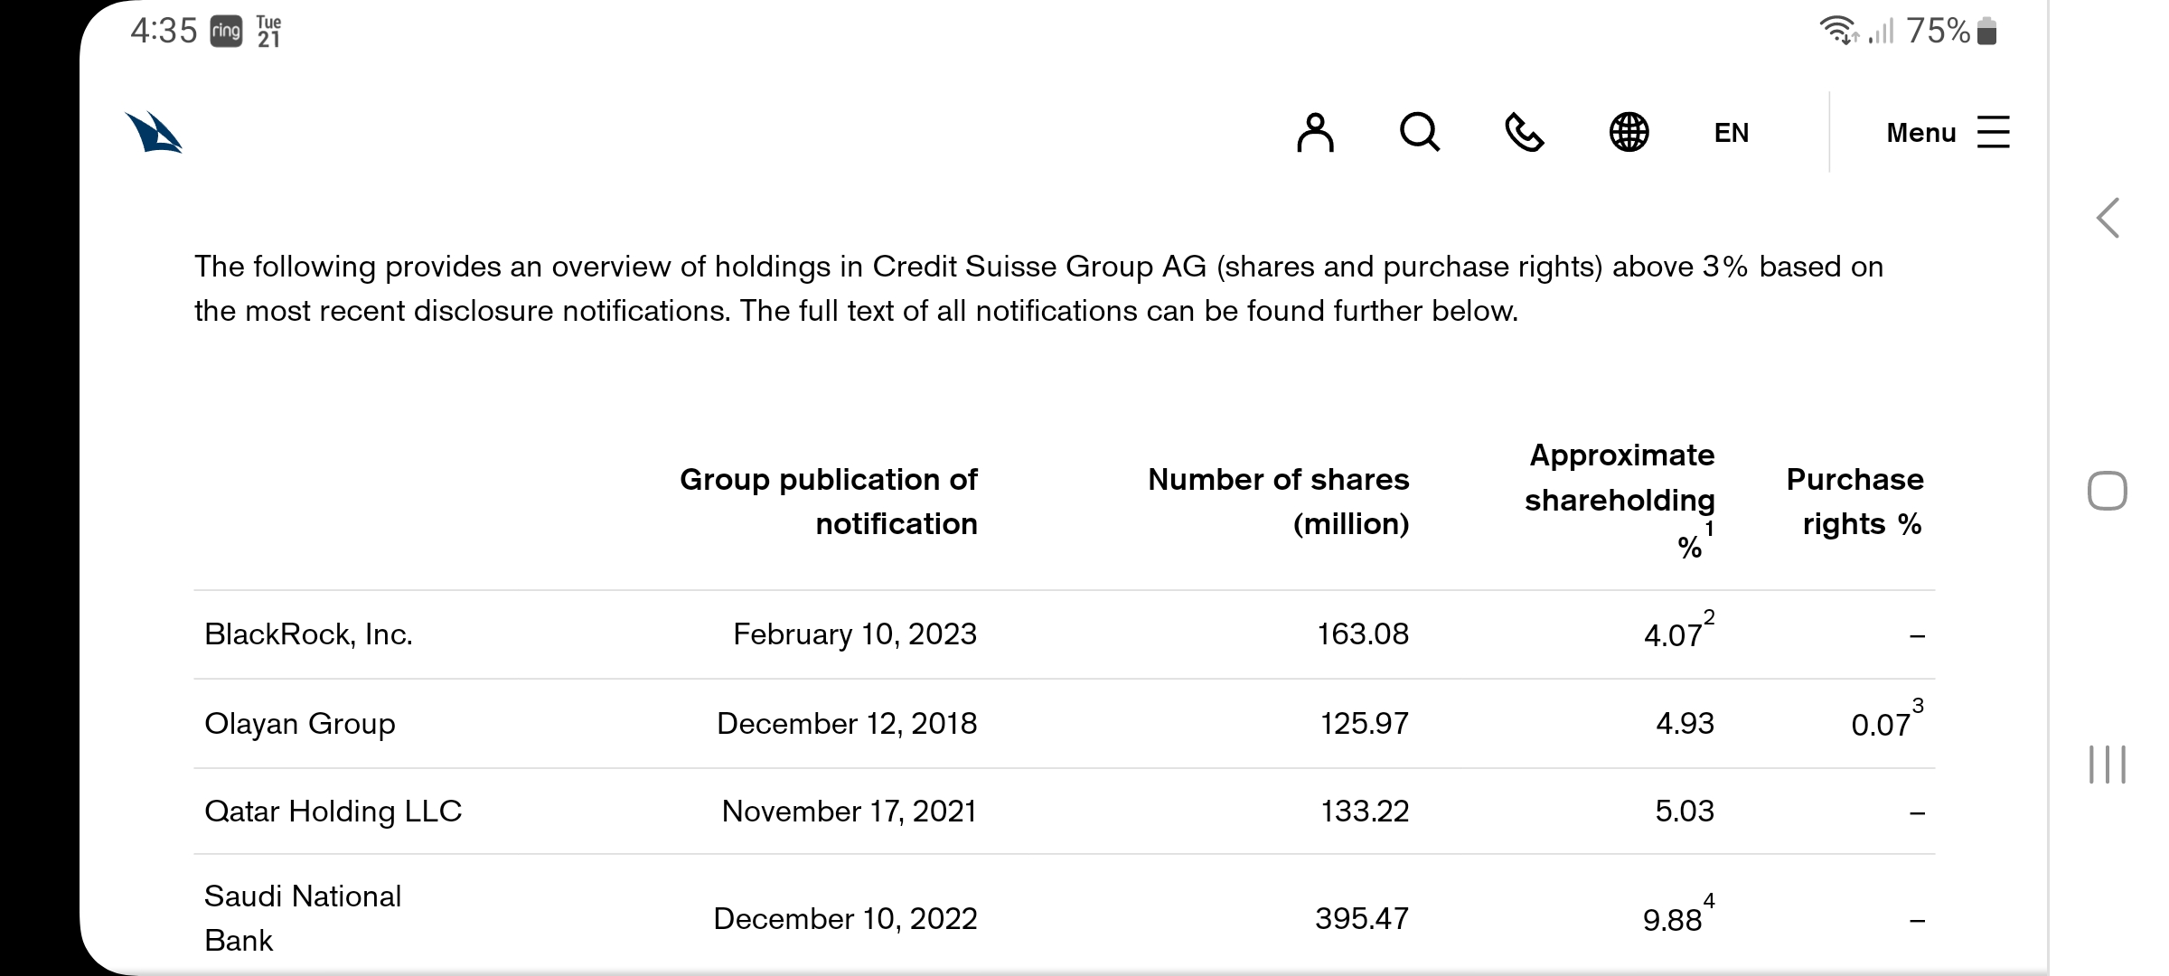Screen dimensions: 2169x976
Task: Tap the Ring app notification icon
Action: click(226, 32)
